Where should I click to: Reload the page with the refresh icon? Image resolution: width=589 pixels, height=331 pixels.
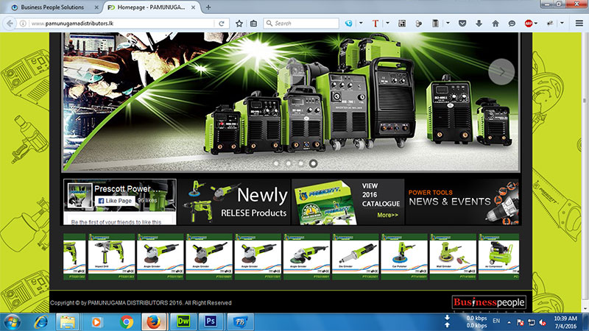222,24
